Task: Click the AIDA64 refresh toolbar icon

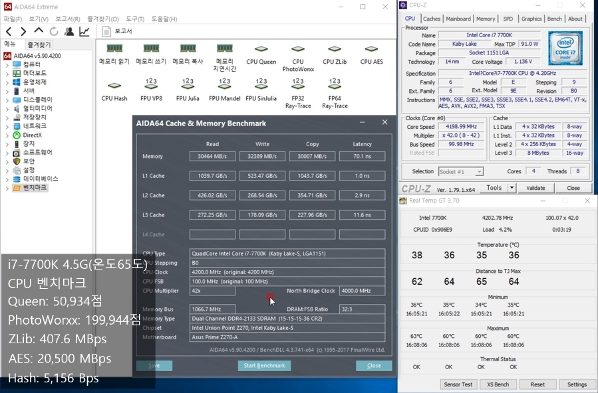Action: [x=54, y=31]
